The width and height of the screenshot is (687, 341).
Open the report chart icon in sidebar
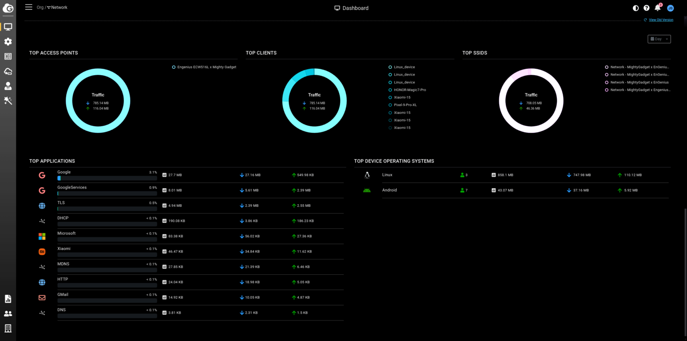[x=8, y=299]
